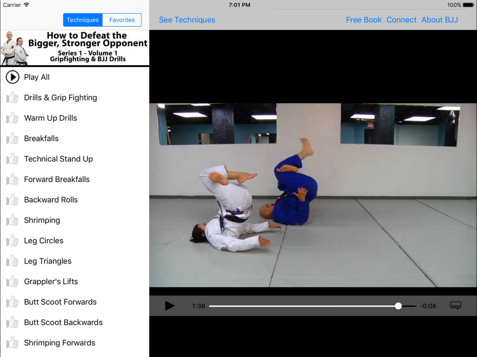
Task: Tap thumbs-up icon beside Technical Stand Up
Action: (x=12, y=159)
